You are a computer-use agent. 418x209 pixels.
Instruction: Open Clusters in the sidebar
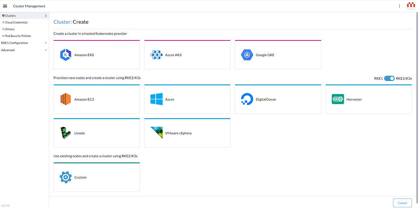tap(24, 16)
